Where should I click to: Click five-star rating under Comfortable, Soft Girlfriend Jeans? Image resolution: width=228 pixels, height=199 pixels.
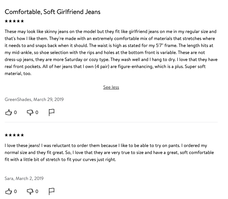pos(14,21)
